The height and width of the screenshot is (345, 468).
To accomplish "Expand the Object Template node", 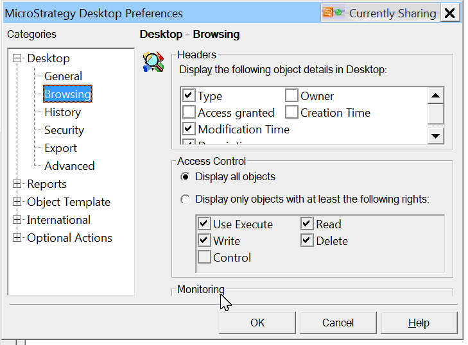I will point(17,202).
